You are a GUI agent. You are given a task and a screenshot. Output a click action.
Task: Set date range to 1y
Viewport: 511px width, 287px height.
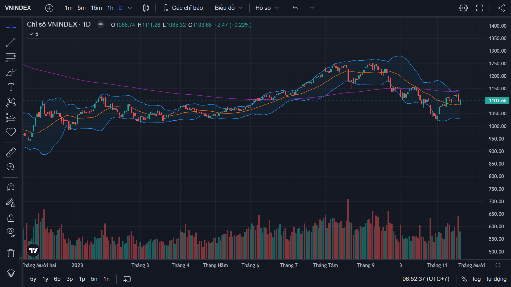coord(45,279)
